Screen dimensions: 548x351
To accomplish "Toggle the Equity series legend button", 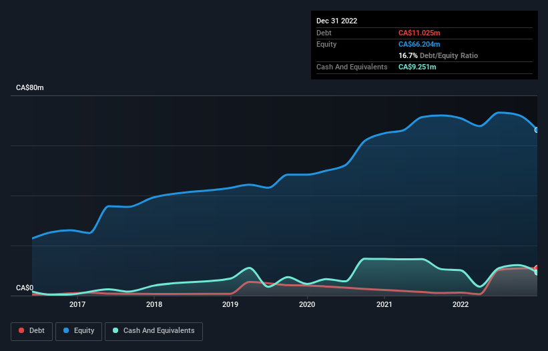I will [x=79, y=331].
